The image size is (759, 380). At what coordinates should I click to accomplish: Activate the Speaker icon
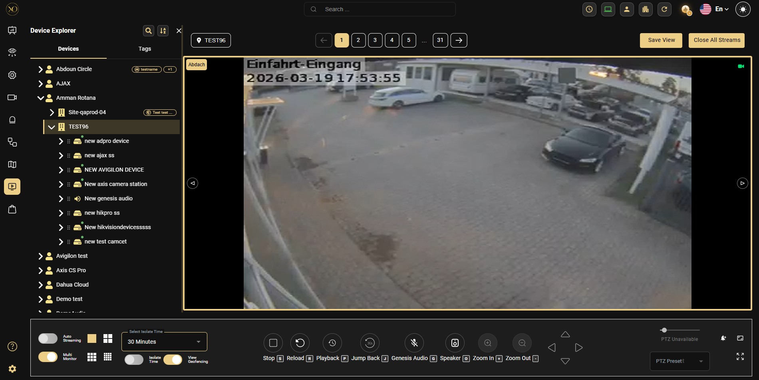[x=455, y=343]
